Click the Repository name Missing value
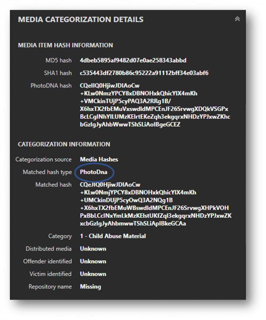266x320 pixels. (90, 287)
